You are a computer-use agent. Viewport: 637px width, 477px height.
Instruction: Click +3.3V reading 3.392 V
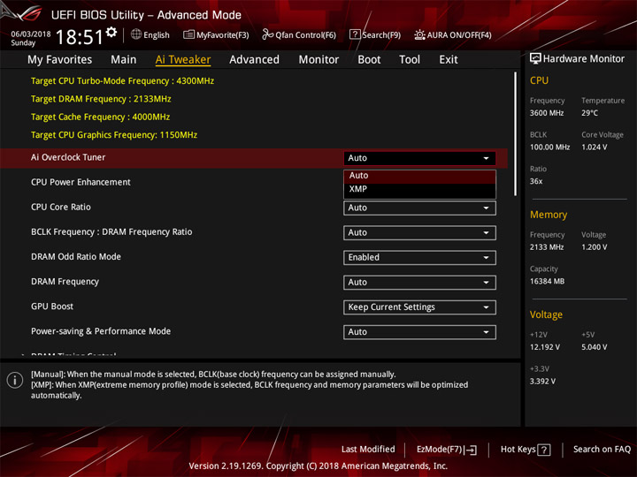tap(542, 382)
